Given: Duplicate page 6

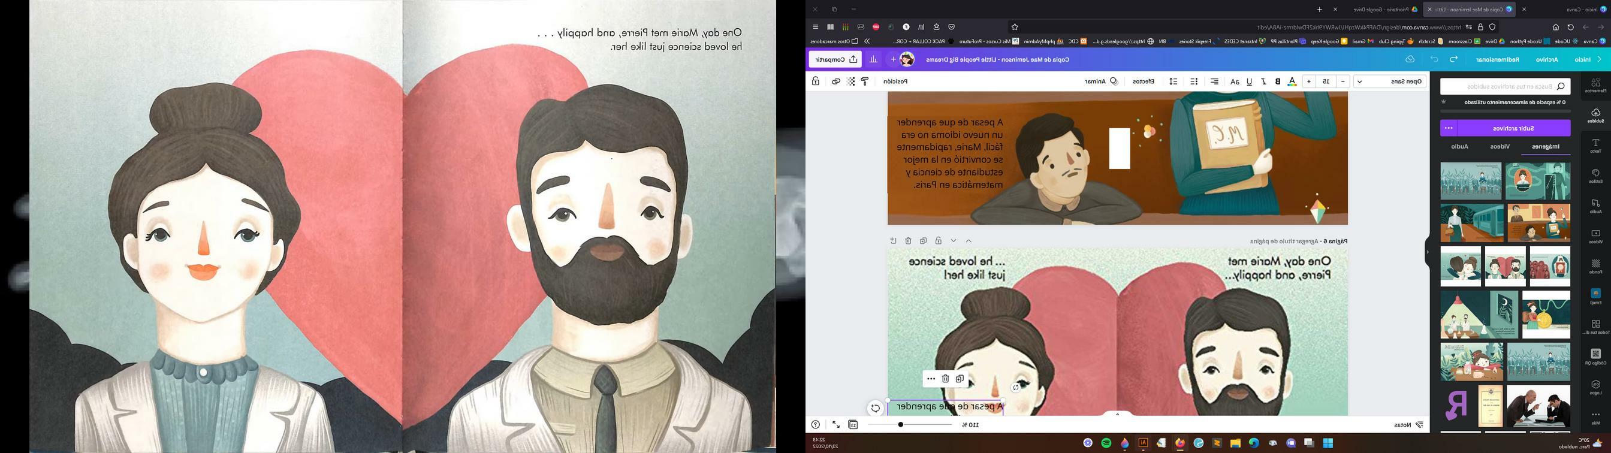Looking at the screenshot, I should click(x=923, y=241).
